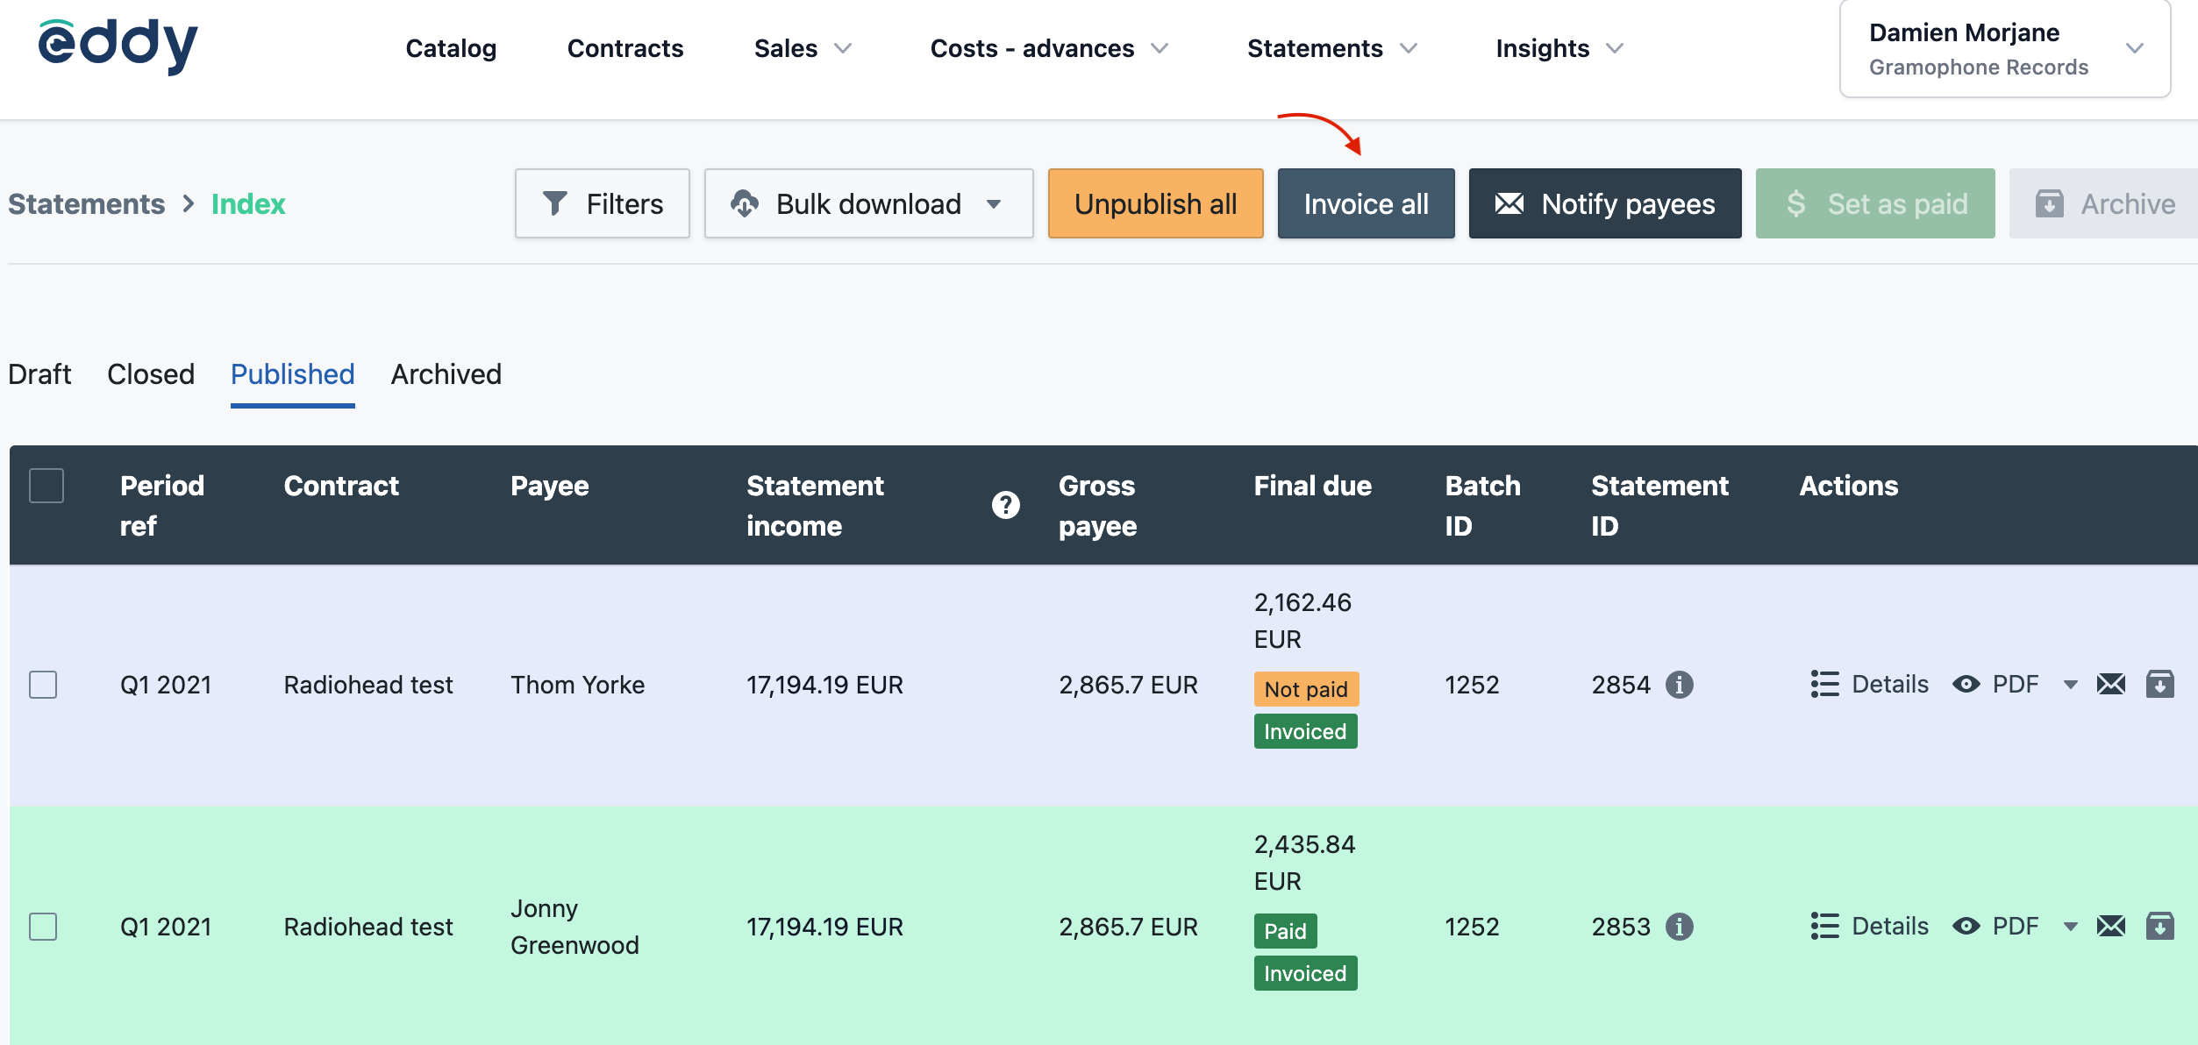Go to Catalog
2198x1045 pixels.
(451, 48)
